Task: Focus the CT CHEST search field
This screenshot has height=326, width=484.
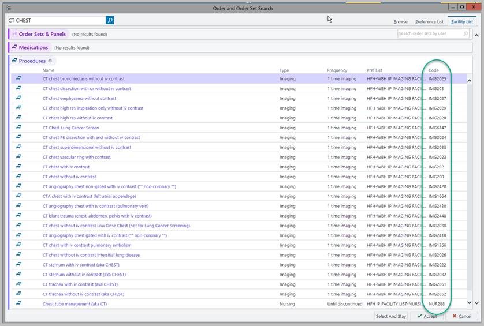Action: (56, 20)
